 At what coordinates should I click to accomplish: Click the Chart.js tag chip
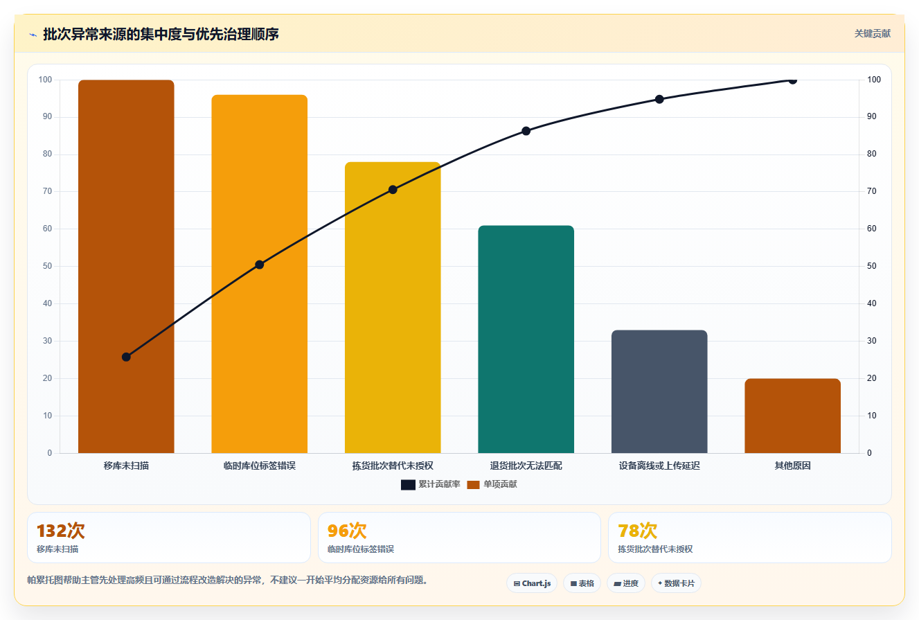[x=532, y=583]
